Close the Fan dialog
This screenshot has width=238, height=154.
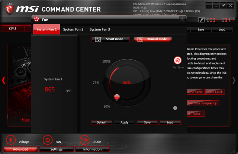[182, 19]
